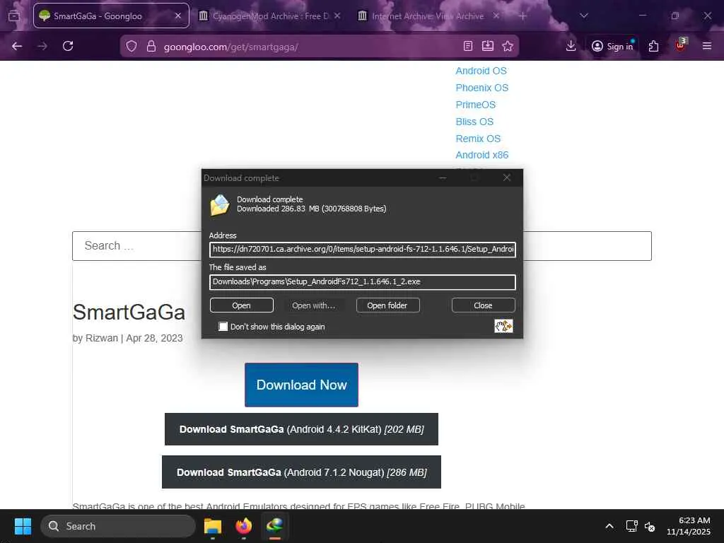The height and width of the screenshot is (543, 724).
Task: Show hidden system tray icons
Action: [609, 526]
